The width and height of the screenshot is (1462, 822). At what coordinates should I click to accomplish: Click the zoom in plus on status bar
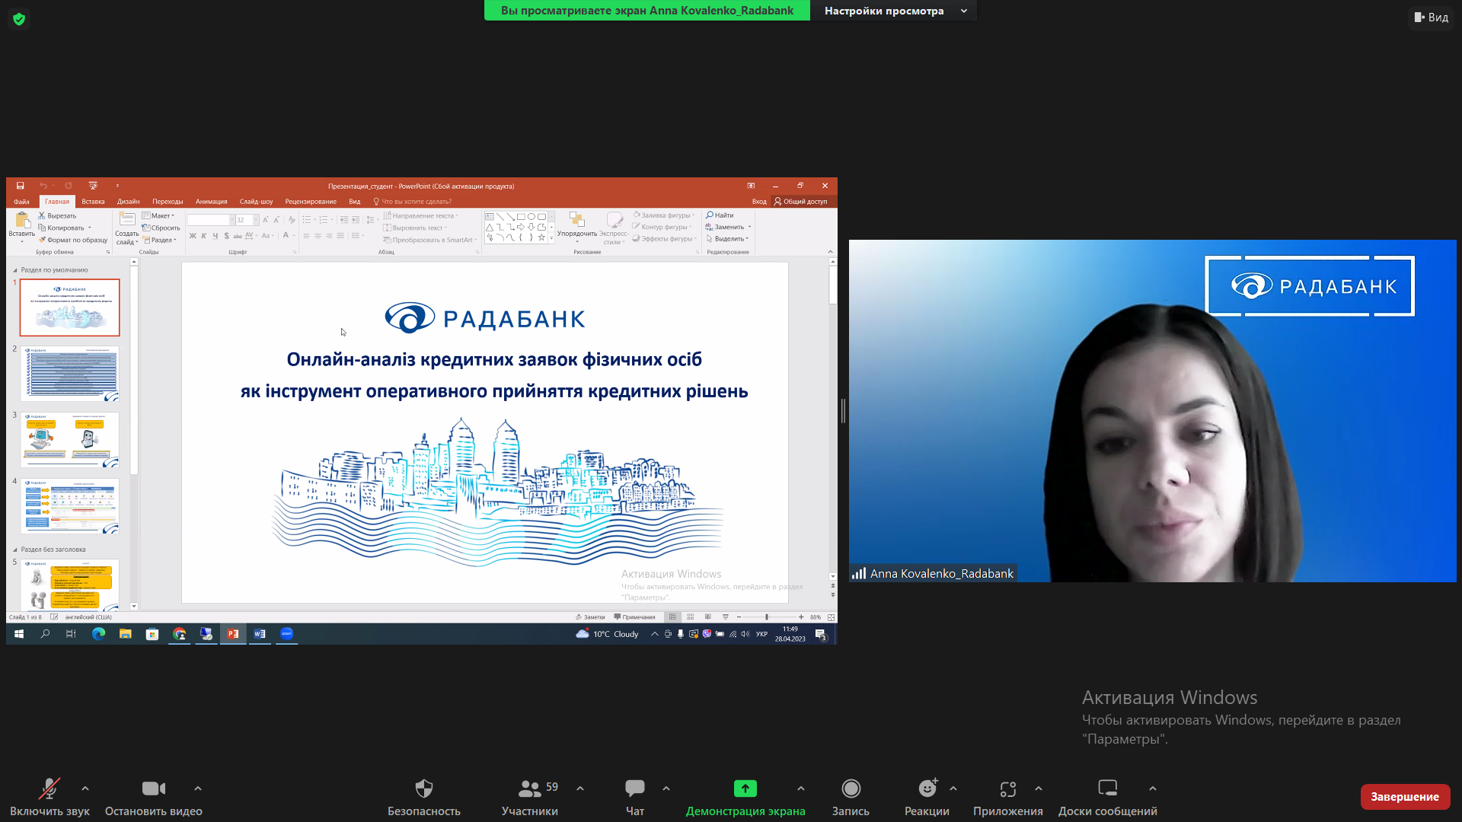tap(801, 617)
